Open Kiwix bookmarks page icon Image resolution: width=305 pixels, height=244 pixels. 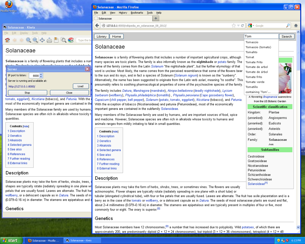56,40
